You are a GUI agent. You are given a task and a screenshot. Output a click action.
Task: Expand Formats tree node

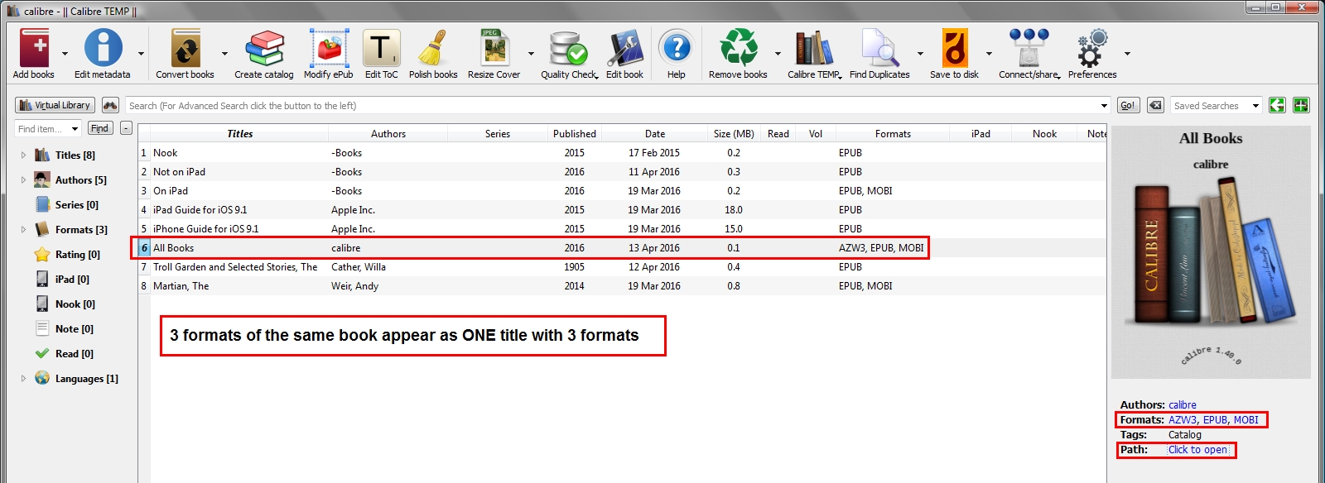tap(23, 229)
